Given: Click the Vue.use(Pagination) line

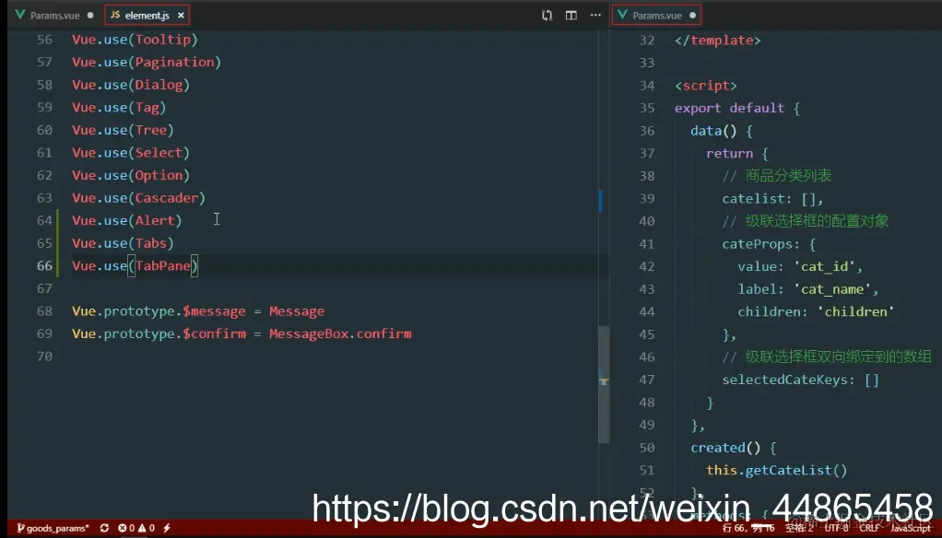Looking at the screenshot, I should [x=147, y=62].
